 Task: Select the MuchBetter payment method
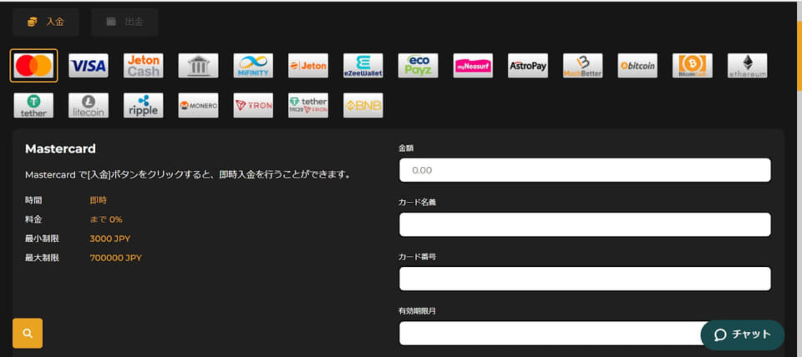[x=582, y=65]
